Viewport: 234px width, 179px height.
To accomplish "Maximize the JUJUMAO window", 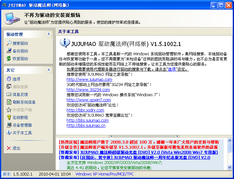I will (x=221, y=5).
